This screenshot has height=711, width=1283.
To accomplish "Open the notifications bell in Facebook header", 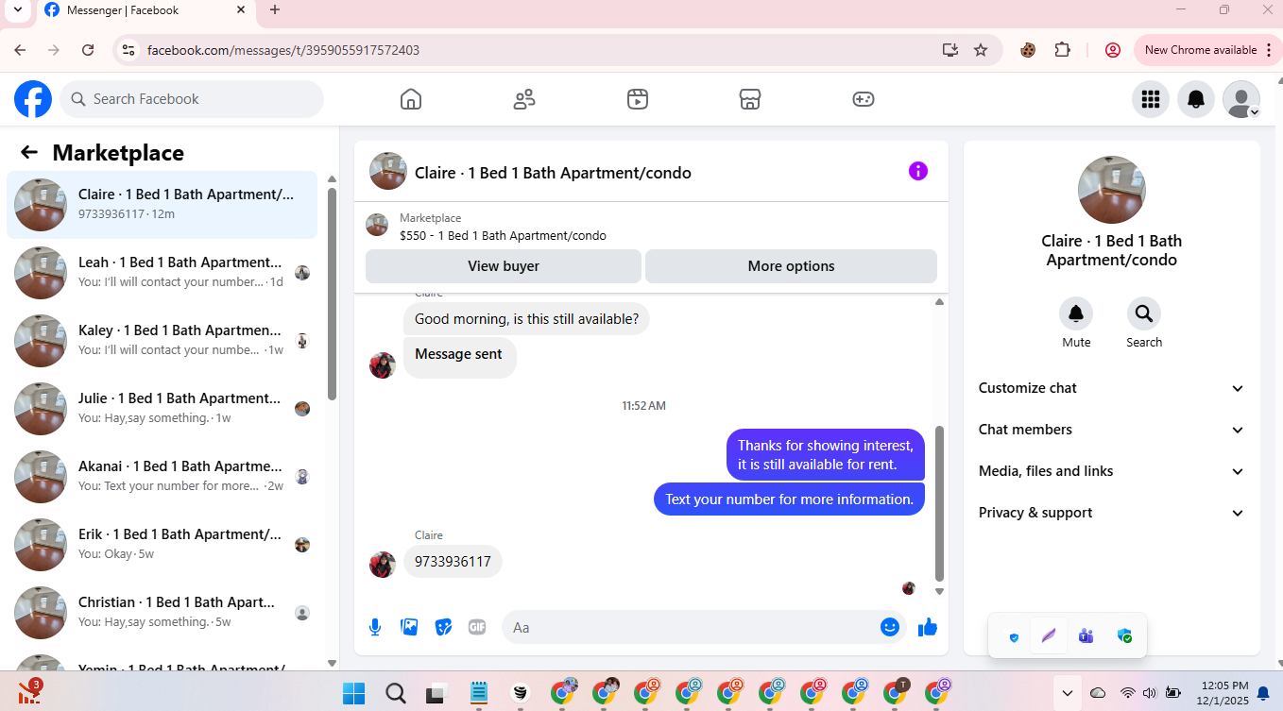I will coord(1196,99).
